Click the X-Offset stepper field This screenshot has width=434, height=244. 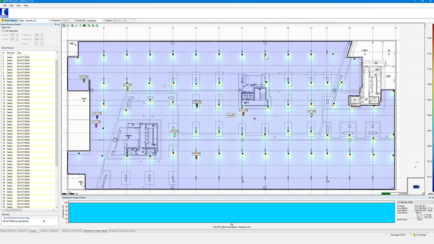click(39, 35)
